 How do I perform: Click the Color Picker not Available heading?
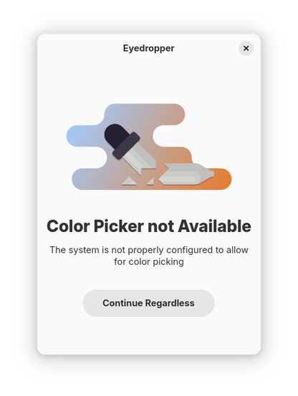(x=149, y=226)
